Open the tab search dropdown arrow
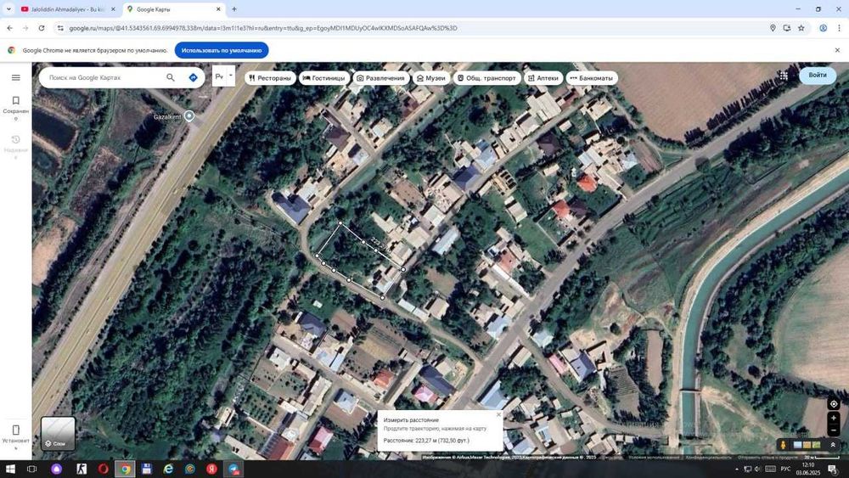 [8, 9]
